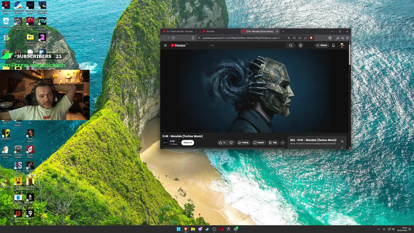This screenshot has height=233, width=414.
Task: Open the browser hamburger menu
Action: point(347,38)
